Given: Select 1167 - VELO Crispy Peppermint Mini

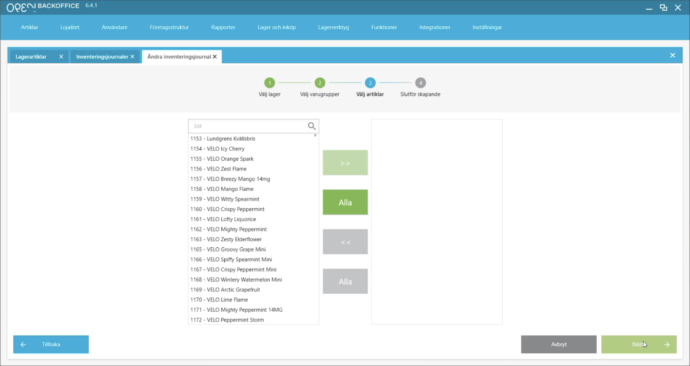Looking at the screenshot, I should (x=253, y=269).
